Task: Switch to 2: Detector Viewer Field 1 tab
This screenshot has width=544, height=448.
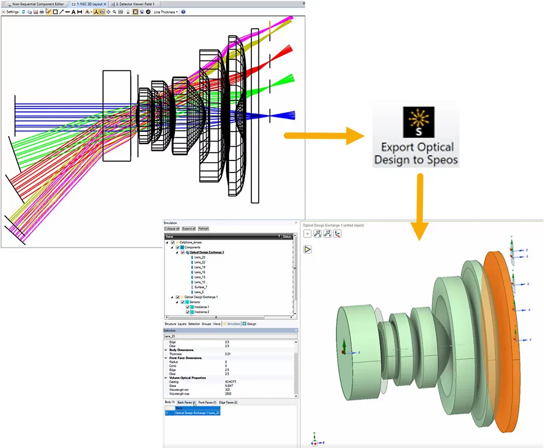Action: (135, 4)
